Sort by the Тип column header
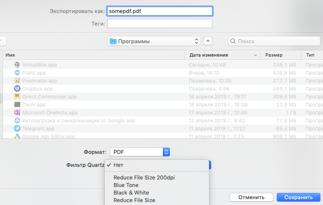 pos(312,55)
